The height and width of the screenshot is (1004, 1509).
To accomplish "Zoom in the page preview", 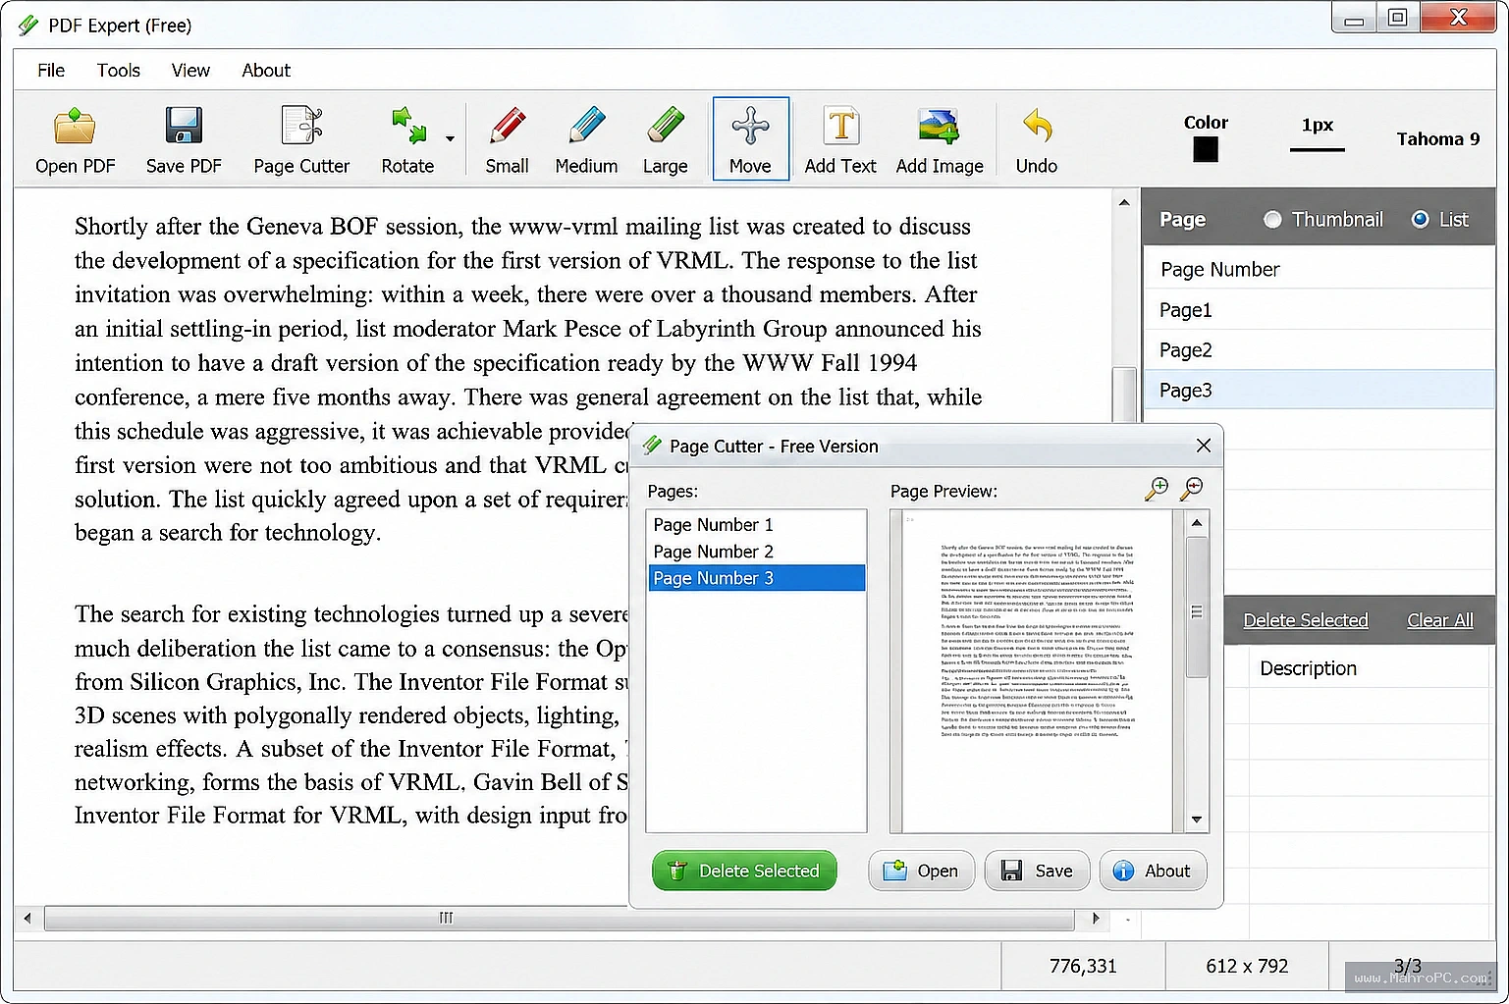I will (x=1158, y=488).
